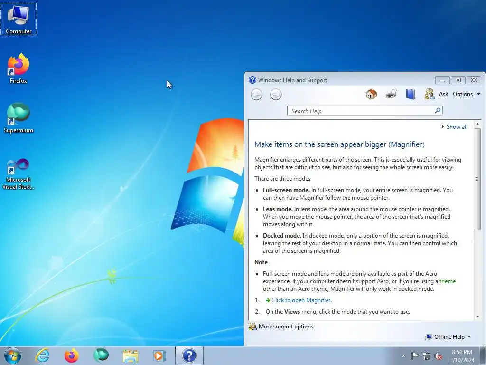Click the 'Docked mode.' bold text

coord(282,236)
